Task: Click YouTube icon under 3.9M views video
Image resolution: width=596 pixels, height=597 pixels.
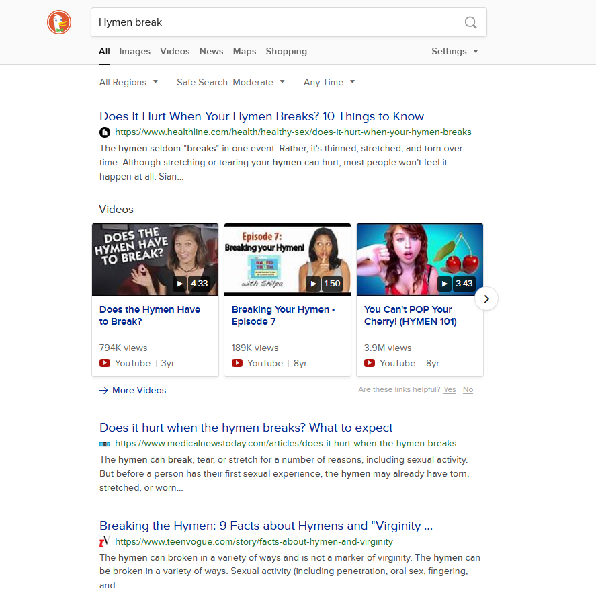Action: pos(370,363)
